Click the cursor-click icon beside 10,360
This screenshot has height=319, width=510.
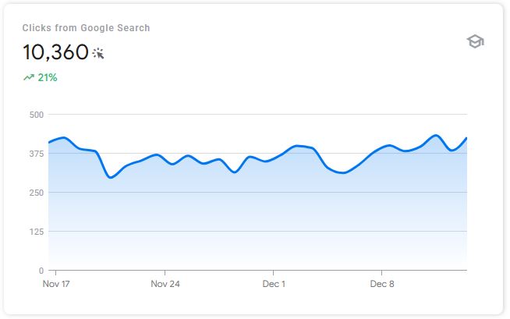(x=98, y=53)
